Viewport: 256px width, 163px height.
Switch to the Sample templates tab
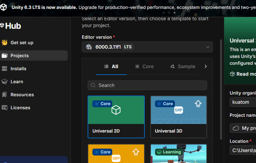click(183, 66)
